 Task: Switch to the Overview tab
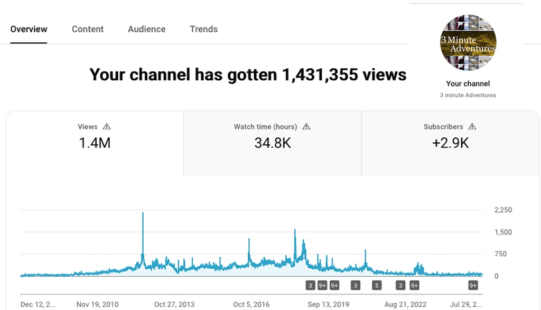point(29,29)
